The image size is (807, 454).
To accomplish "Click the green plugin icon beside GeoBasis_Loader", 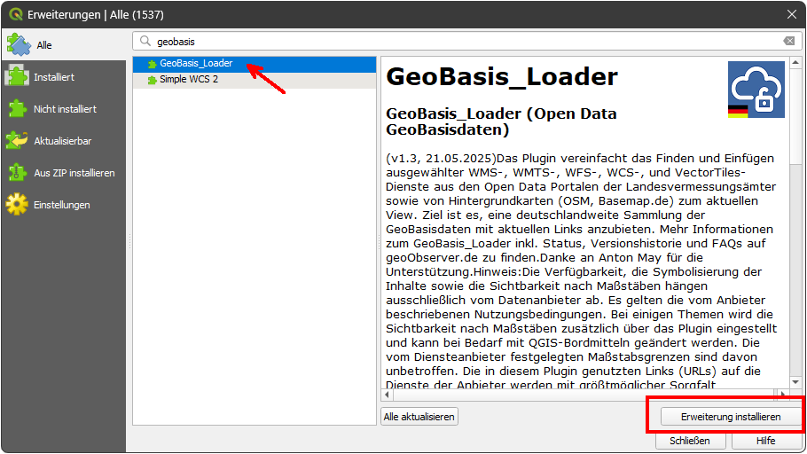I will [x=152, y=64].
